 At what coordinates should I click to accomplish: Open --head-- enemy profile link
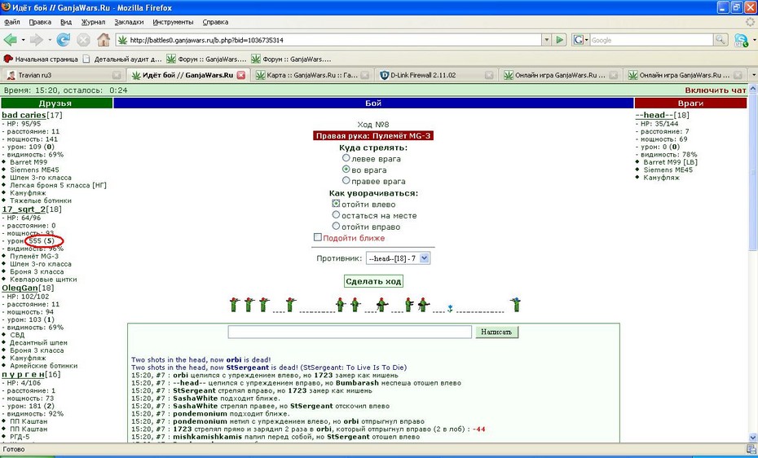click(654, 115)
